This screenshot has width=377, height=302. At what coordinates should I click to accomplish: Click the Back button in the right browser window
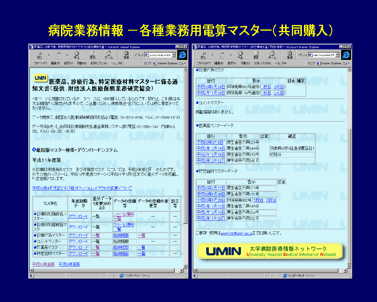click(204, 55)
